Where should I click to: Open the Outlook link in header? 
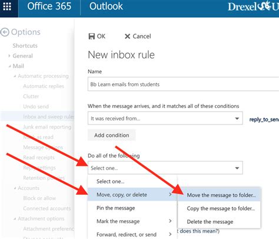(x=106, y=6)
